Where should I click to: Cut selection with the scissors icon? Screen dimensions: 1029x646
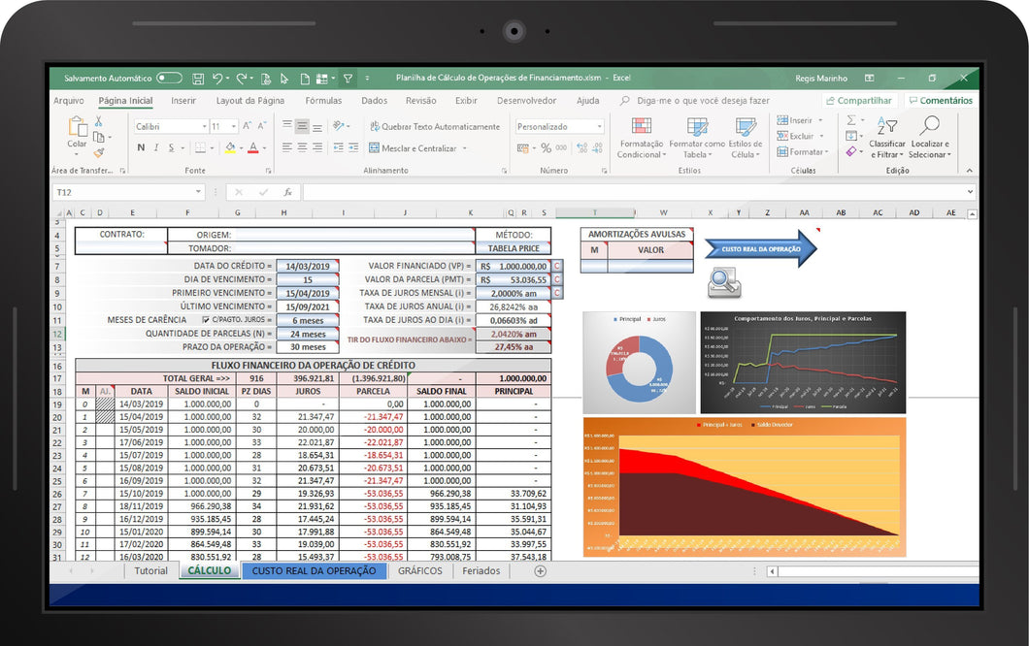coord(98,121)
